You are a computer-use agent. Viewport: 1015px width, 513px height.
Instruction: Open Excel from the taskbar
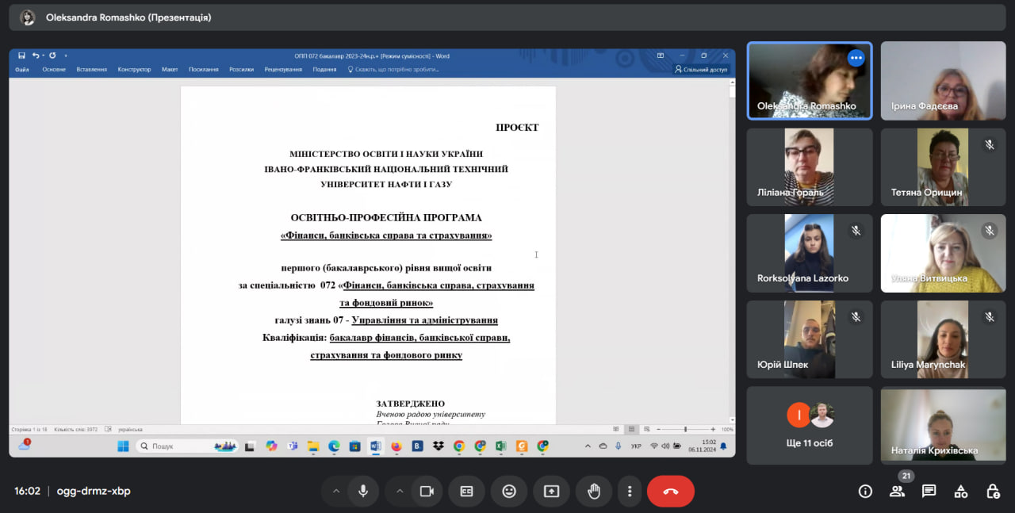[x=501, y=446]
